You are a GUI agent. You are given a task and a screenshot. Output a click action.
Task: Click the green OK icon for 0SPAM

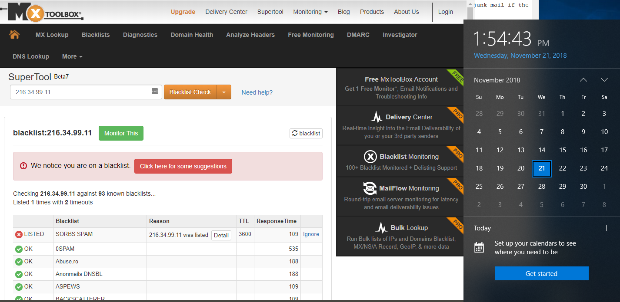pyautogui.click(x=19, y=249)
